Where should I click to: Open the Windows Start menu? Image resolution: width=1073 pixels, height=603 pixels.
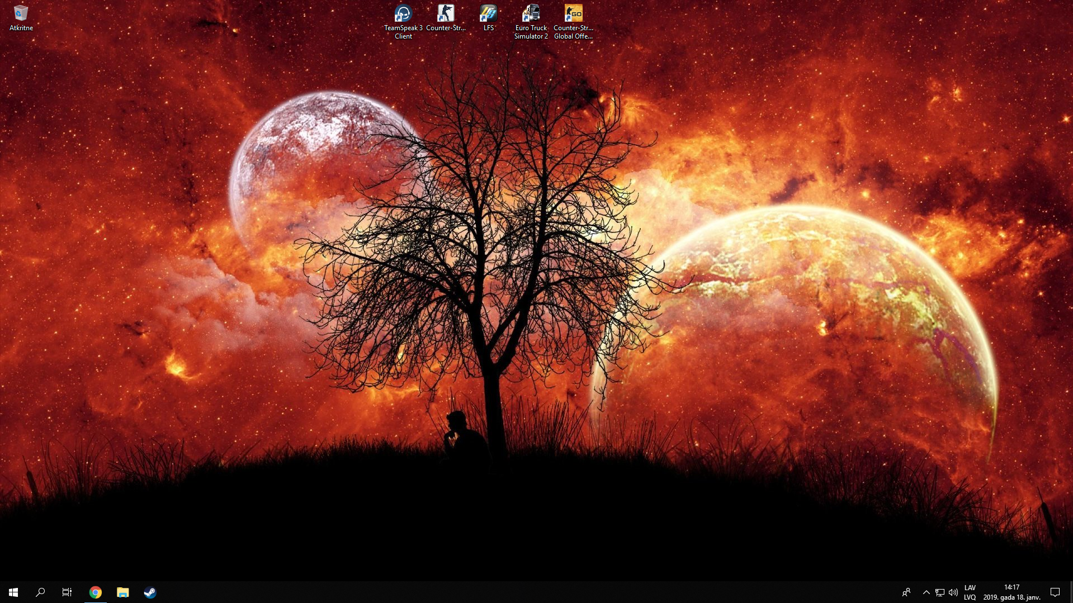click(13, 592)
